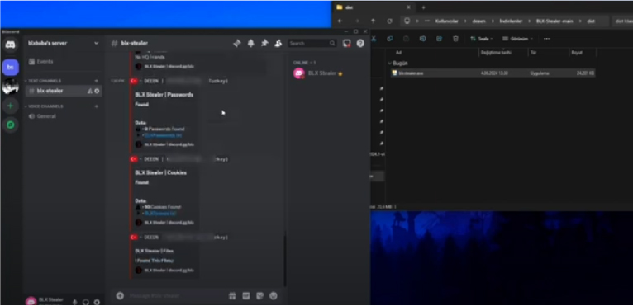Refresh the File Explorer folder view

pos(389,21)
